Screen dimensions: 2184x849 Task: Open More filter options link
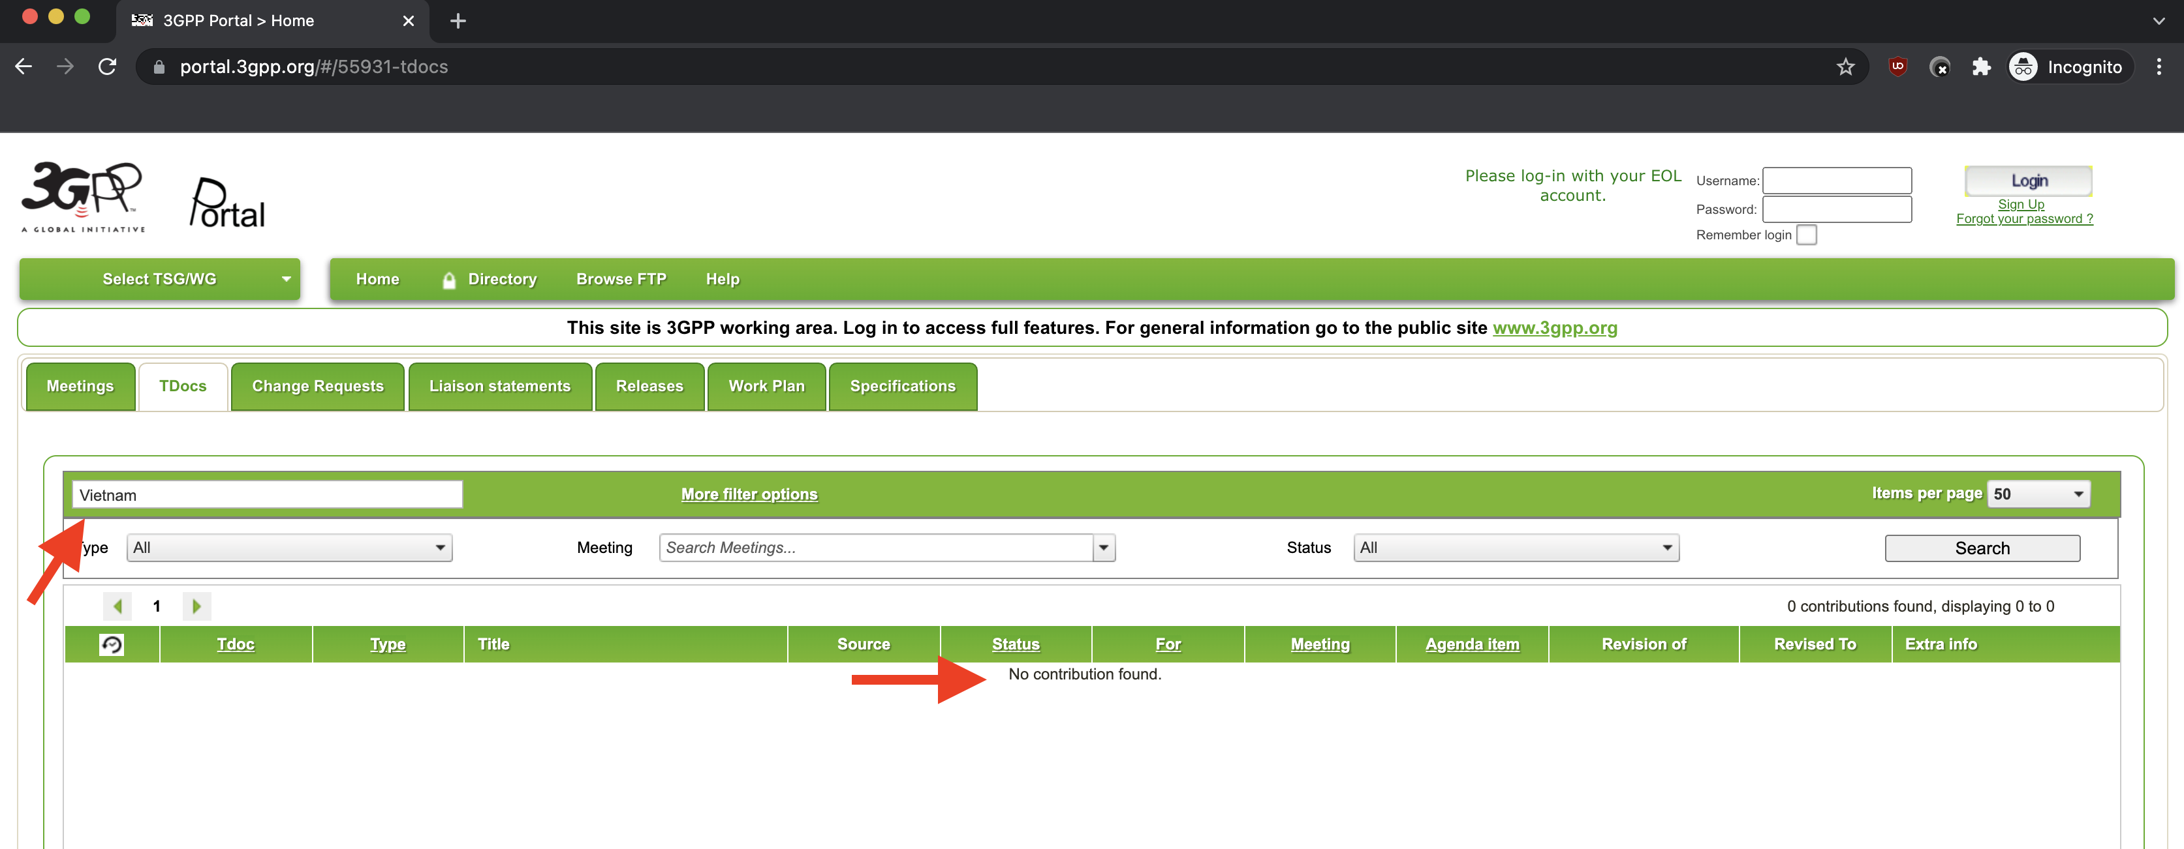pyautogui.click(x=749, y=494)
